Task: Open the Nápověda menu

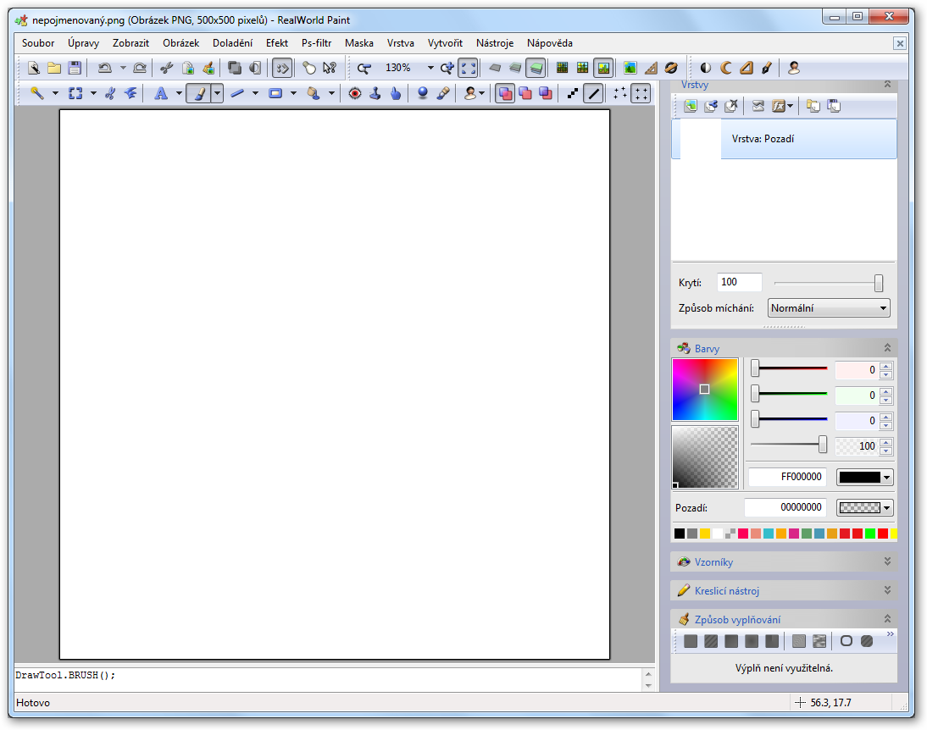Action: coord(549,43)
